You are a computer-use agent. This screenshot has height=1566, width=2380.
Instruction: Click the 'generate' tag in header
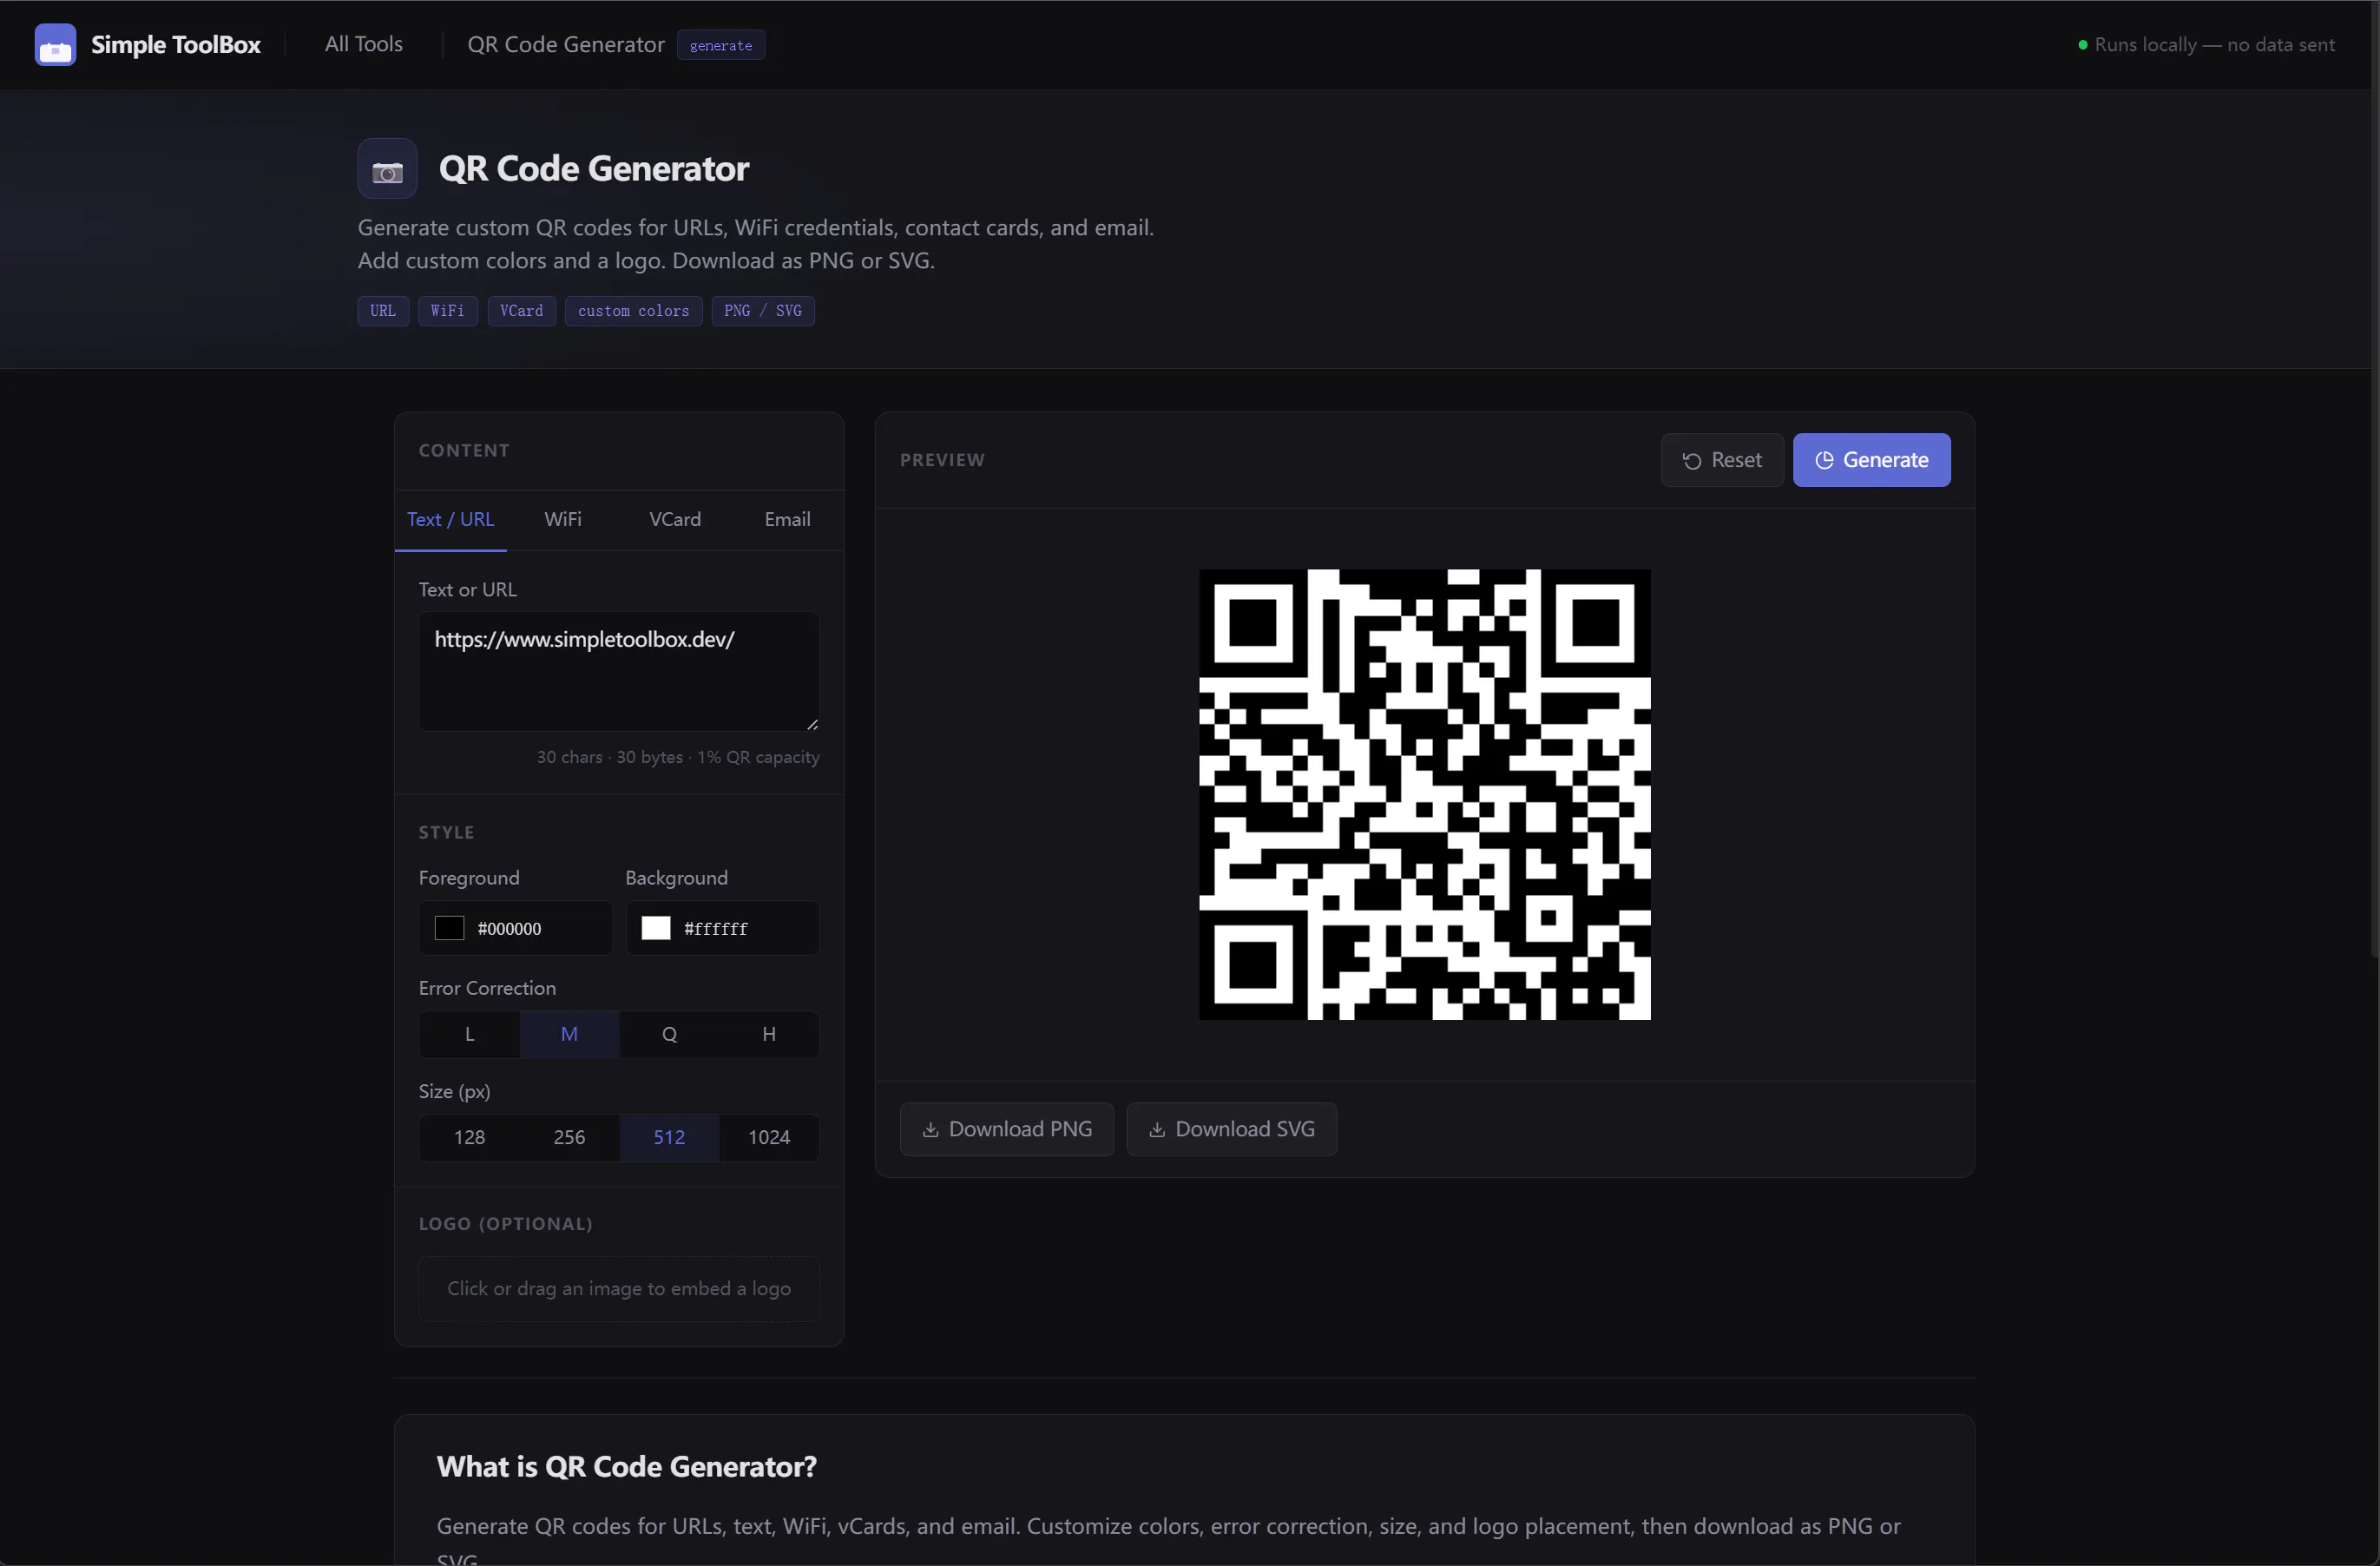pos(721,45)
